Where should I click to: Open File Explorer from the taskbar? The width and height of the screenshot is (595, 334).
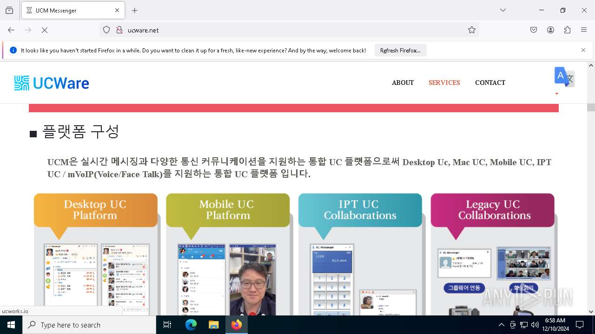pos(213,325)
